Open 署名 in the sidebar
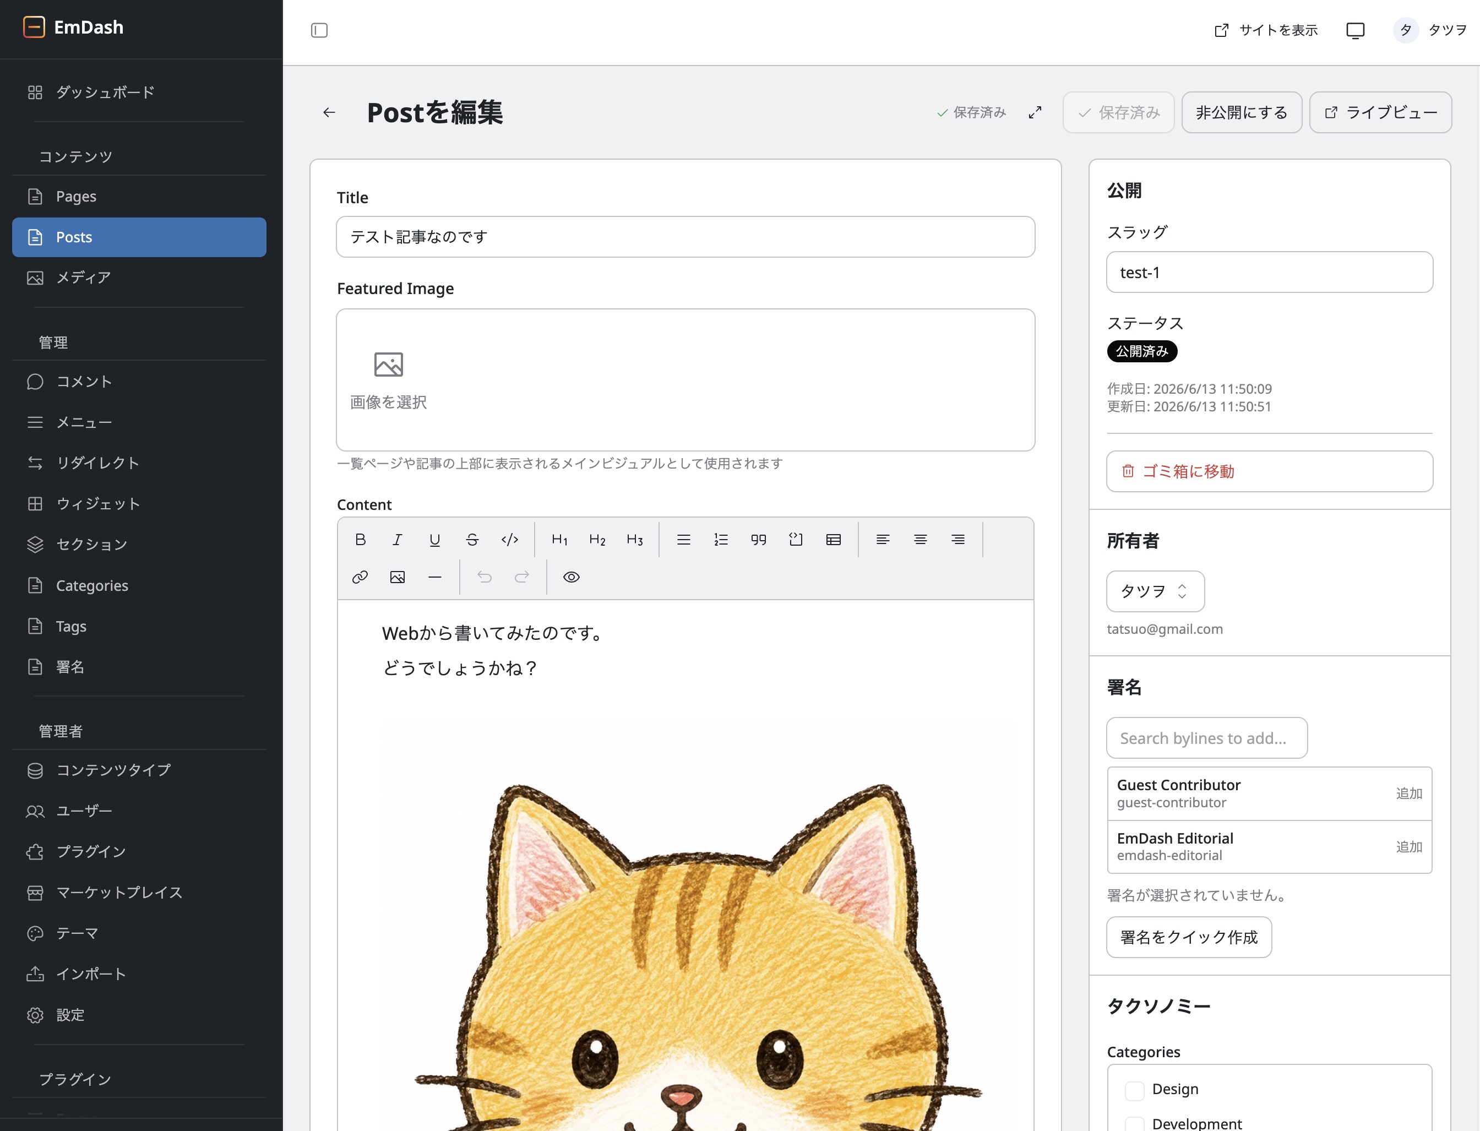This screenshot has height=1131, width=1480. pyautogui.click(x=139, y=667)
